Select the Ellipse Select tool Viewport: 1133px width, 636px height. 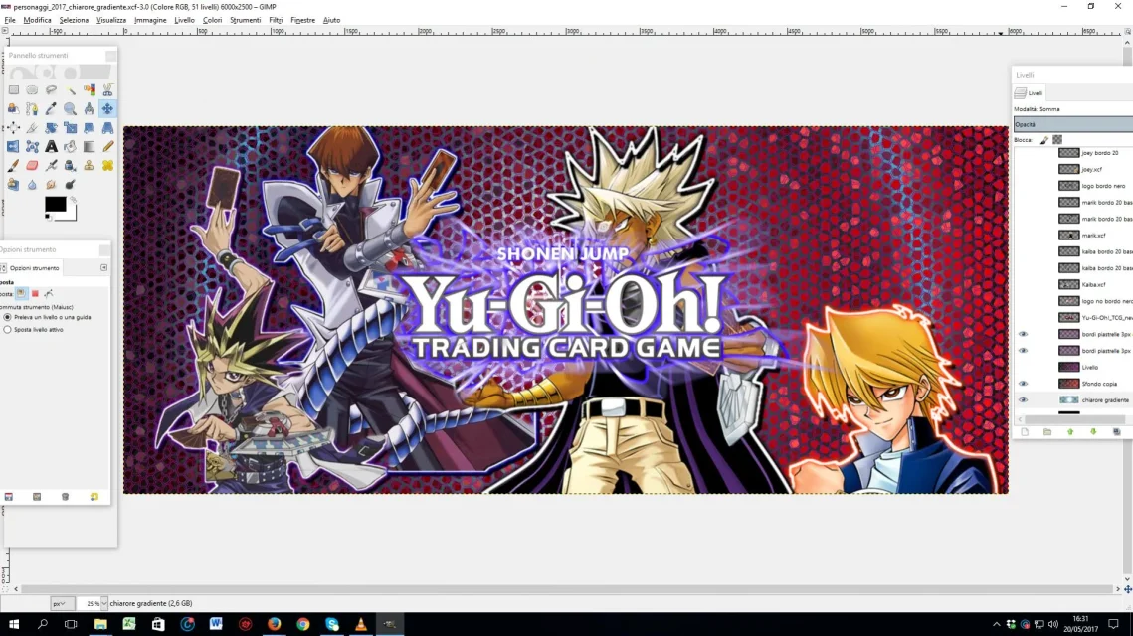[33, 90]
